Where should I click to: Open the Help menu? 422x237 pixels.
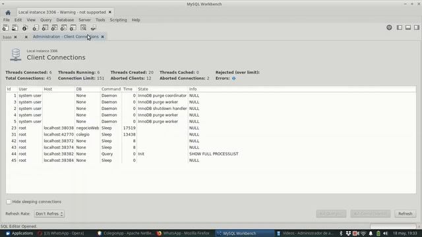[136, 20]
